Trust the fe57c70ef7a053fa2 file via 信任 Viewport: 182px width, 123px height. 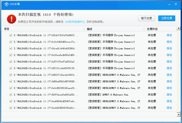click(x=169, y=62)
